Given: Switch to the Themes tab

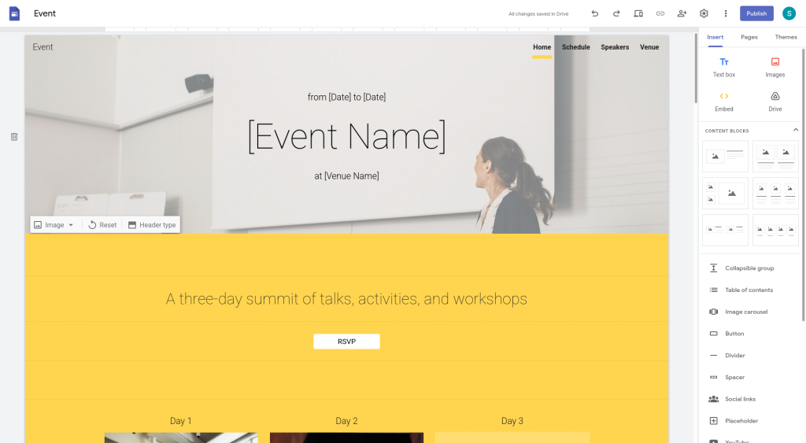Looking at the screenshot, I should coord(786,37).
